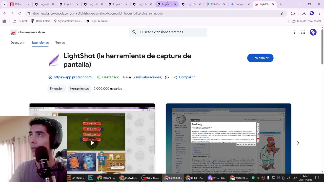Viewport: 324px width, 182px height.
Task: Open the volume icon in system tray
Action: tap(289, 178)
